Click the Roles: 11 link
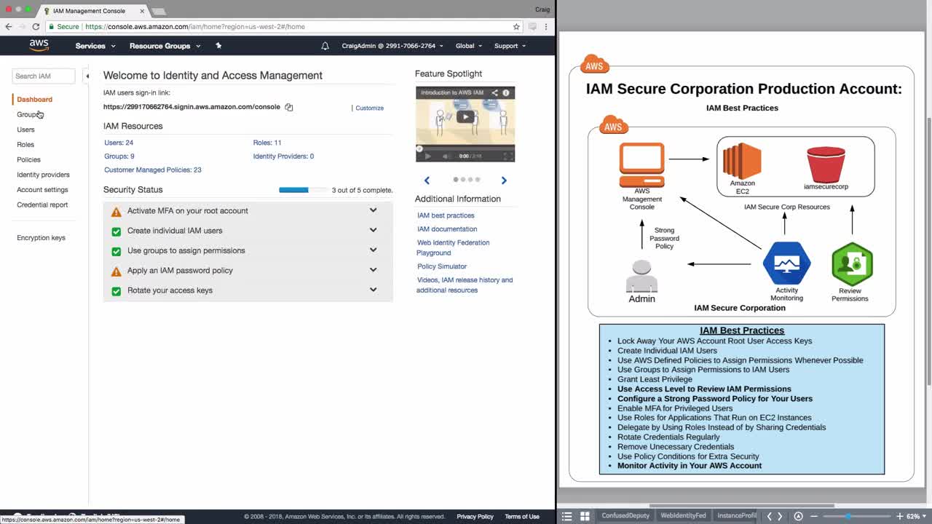Image resolution: width=932 pixels, height=524 pixels. coord(267,143)
